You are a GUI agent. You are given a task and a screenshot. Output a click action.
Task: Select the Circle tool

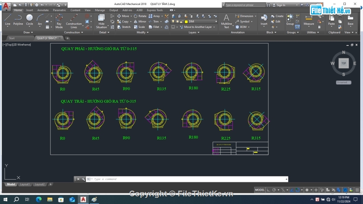point(29,20)
